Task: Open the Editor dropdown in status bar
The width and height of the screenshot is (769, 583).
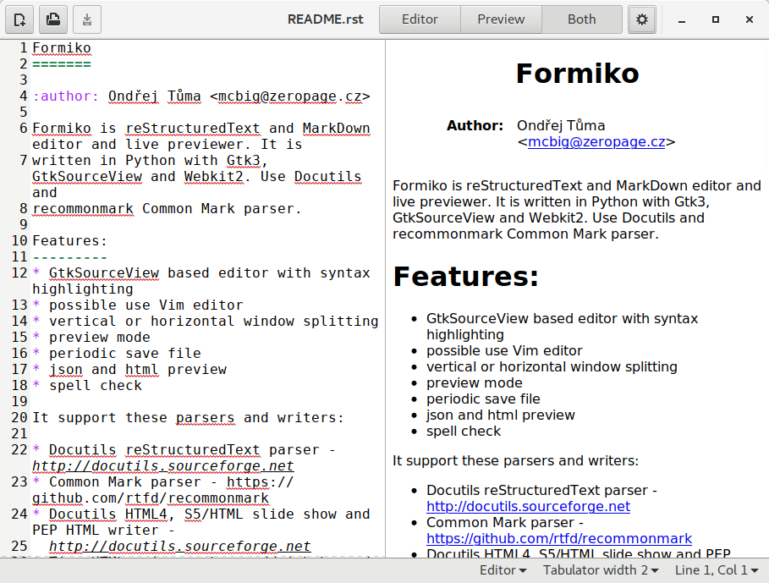Action: point(503,570)
